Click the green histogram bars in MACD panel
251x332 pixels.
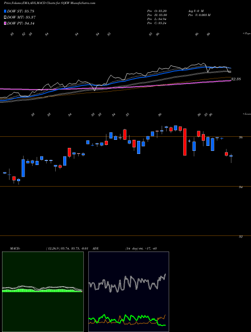(x=42, y=291)
